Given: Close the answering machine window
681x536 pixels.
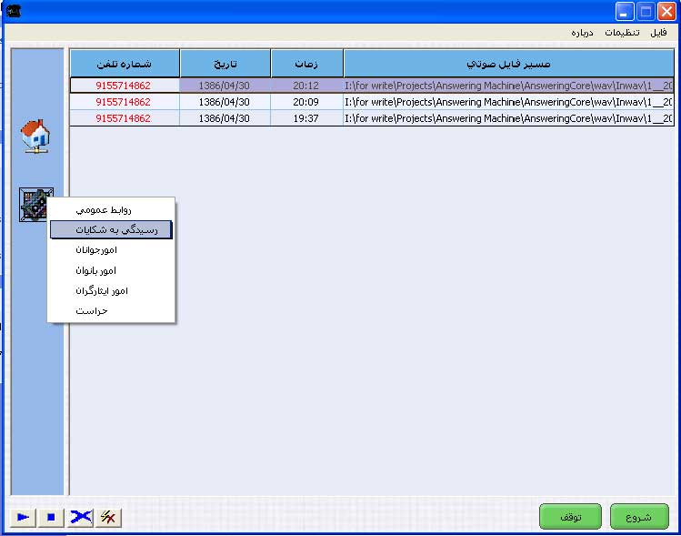Looking at the screenshot, I should (x=666, y=11).
